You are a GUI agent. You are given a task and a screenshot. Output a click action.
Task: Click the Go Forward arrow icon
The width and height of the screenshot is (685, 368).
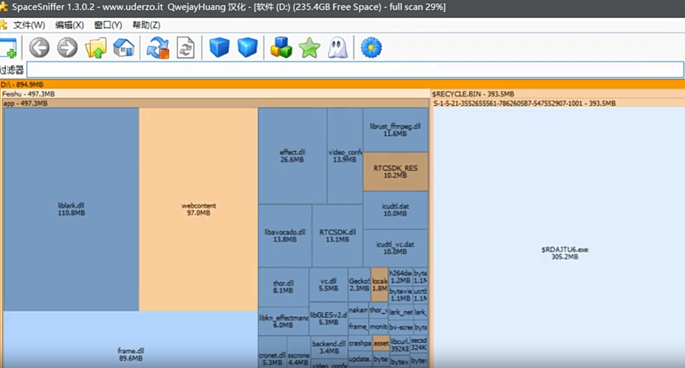(67, 48)
